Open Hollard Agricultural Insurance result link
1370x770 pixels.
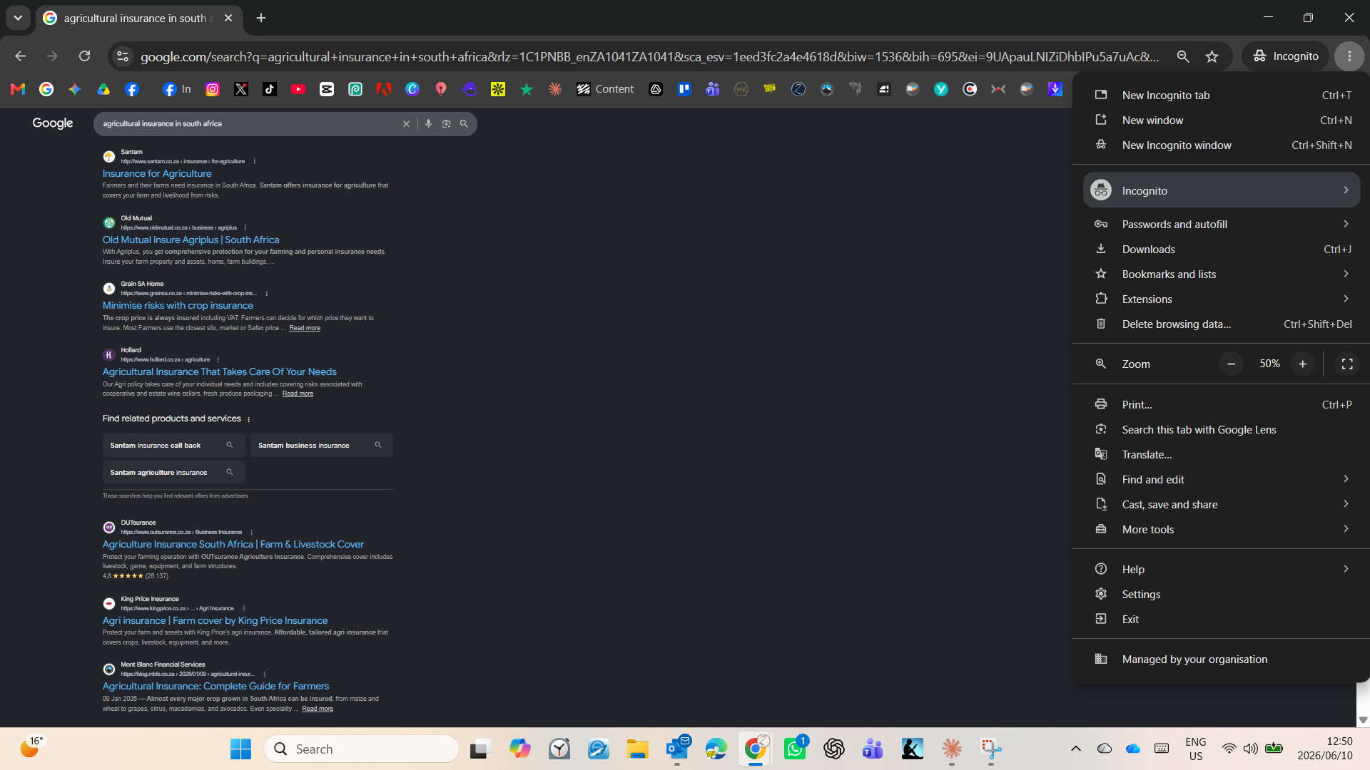(219, 372)
